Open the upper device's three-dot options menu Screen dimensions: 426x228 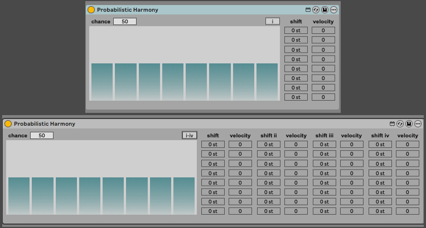[333, 10]
